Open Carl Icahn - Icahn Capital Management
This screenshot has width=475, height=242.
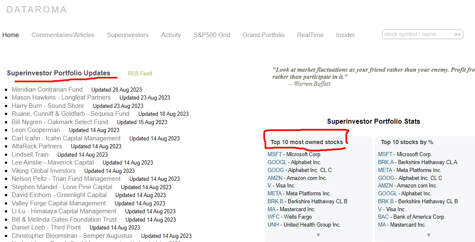[66, 138]
